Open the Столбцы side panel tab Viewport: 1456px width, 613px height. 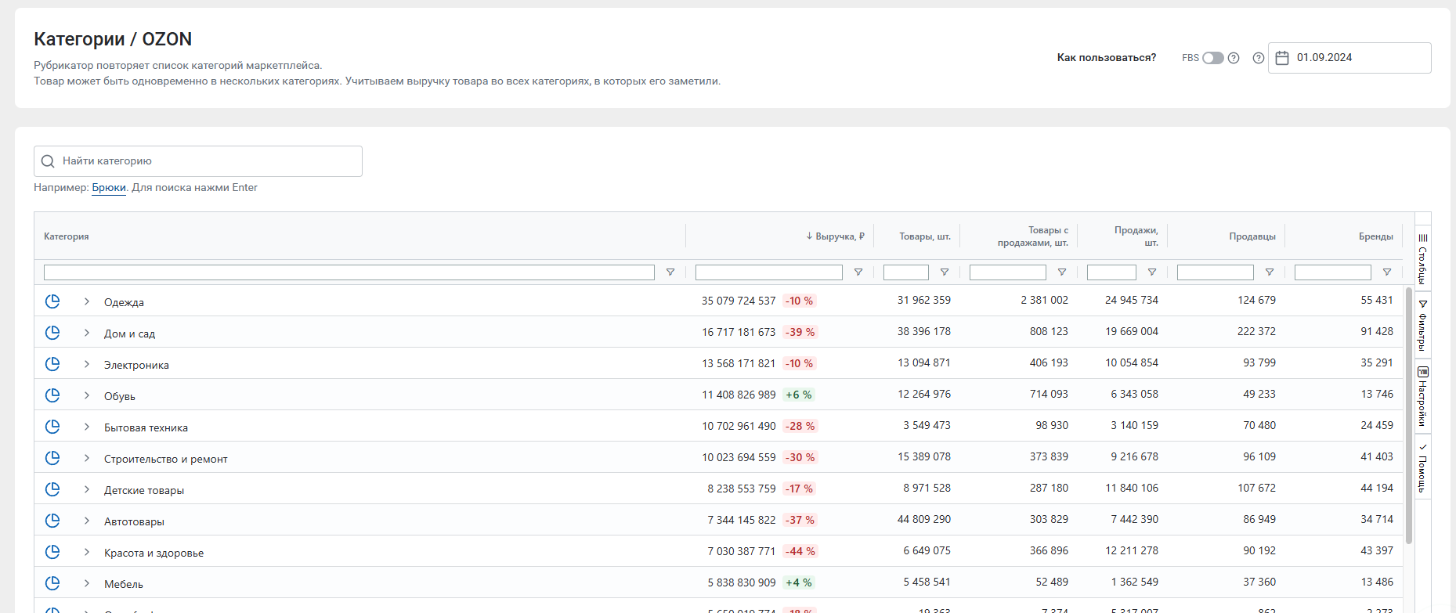[1423, 258]
